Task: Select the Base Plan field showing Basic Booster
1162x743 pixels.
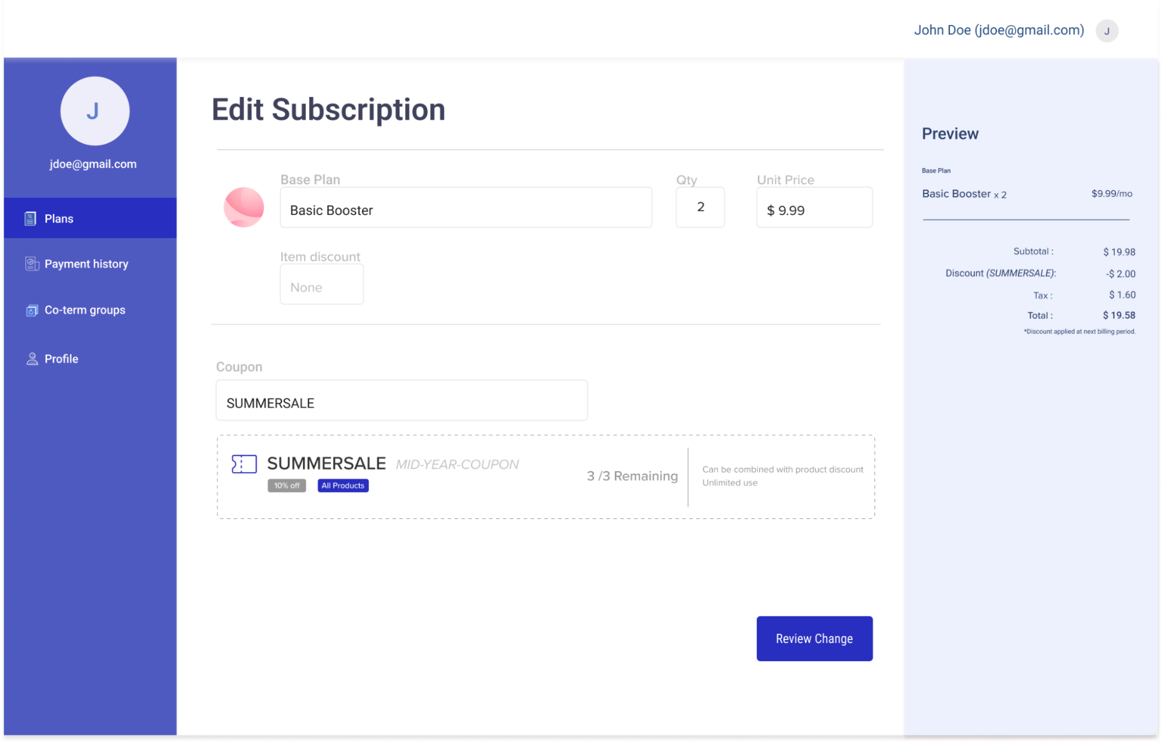Action: click(466, 207)
